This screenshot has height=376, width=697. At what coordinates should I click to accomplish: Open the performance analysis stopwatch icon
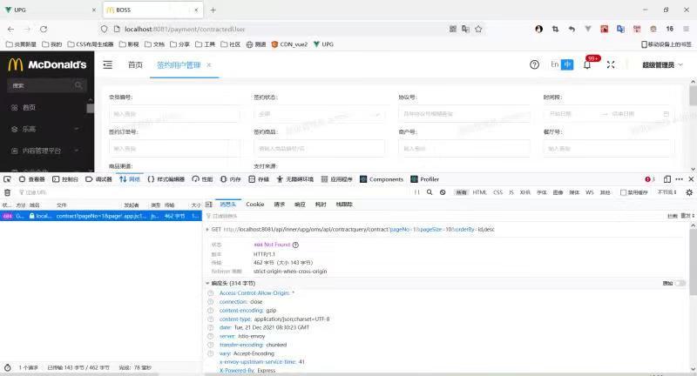(7, 368)
